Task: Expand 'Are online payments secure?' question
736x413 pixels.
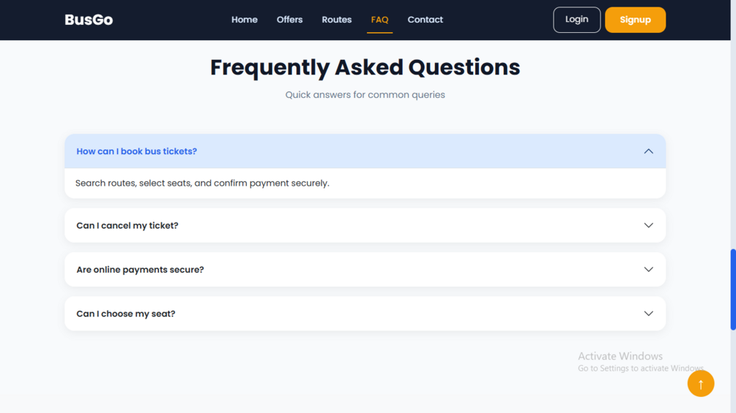Action: coord(365,269)
